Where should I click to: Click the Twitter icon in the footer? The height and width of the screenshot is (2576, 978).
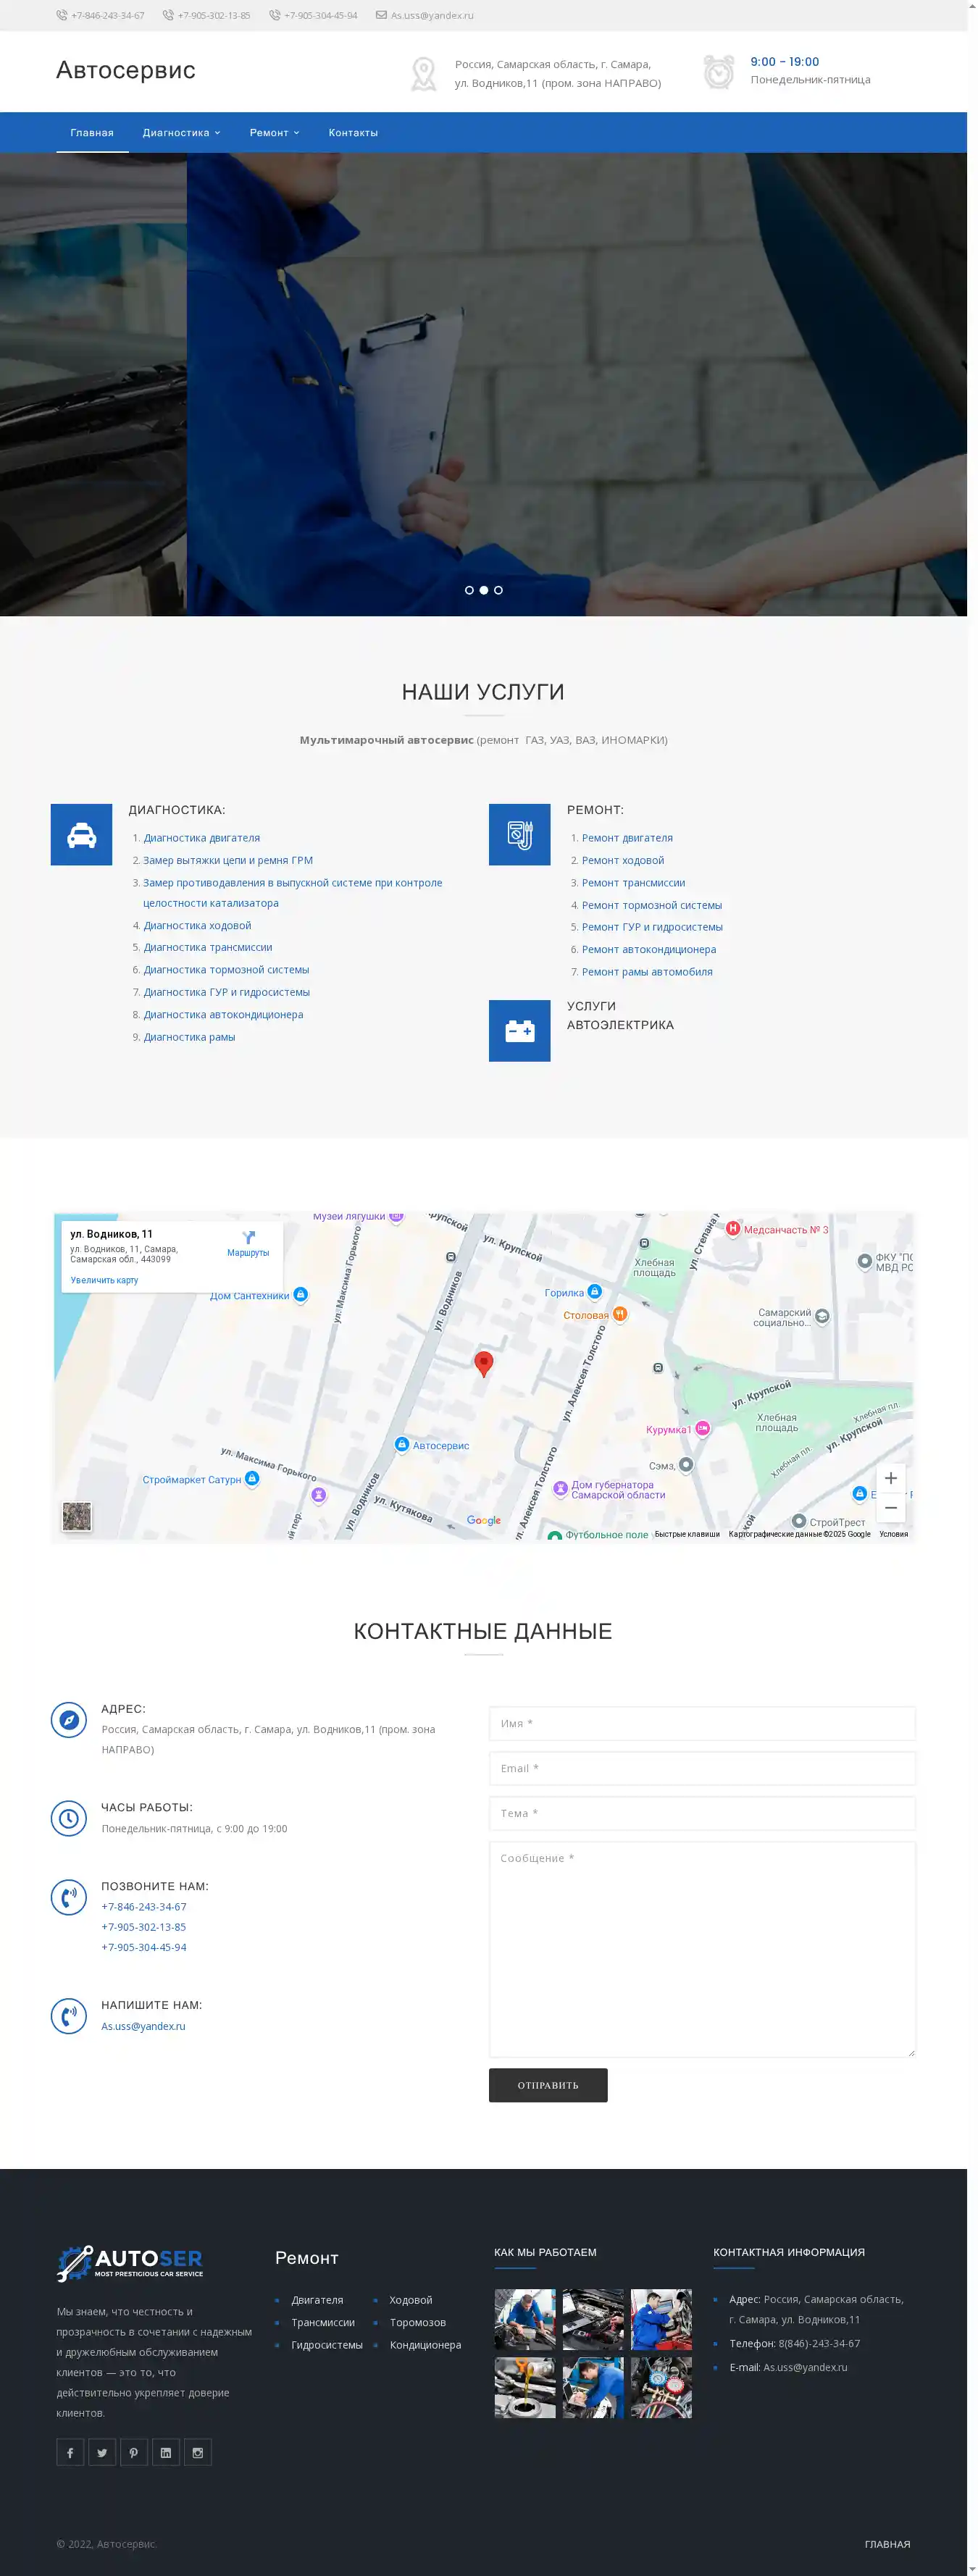point(102,2452)
